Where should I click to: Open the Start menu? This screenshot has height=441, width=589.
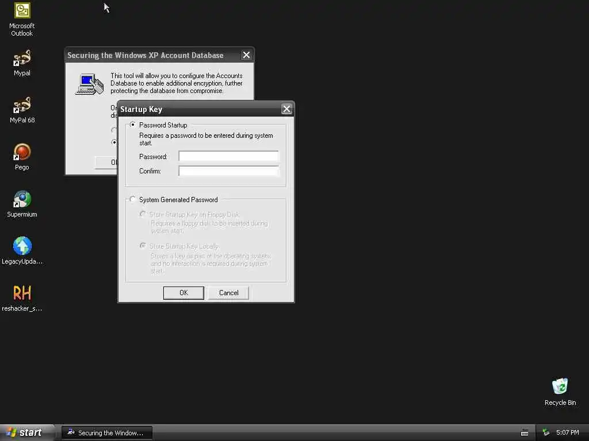pyautogui.click(x=26, y=433)
